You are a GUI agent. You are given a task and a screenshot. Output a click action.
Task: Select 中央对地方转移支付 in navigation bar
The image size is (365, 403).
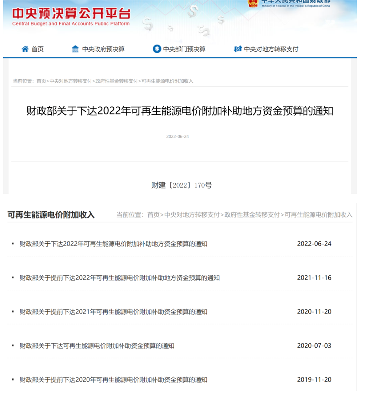[x=271, y=49]
